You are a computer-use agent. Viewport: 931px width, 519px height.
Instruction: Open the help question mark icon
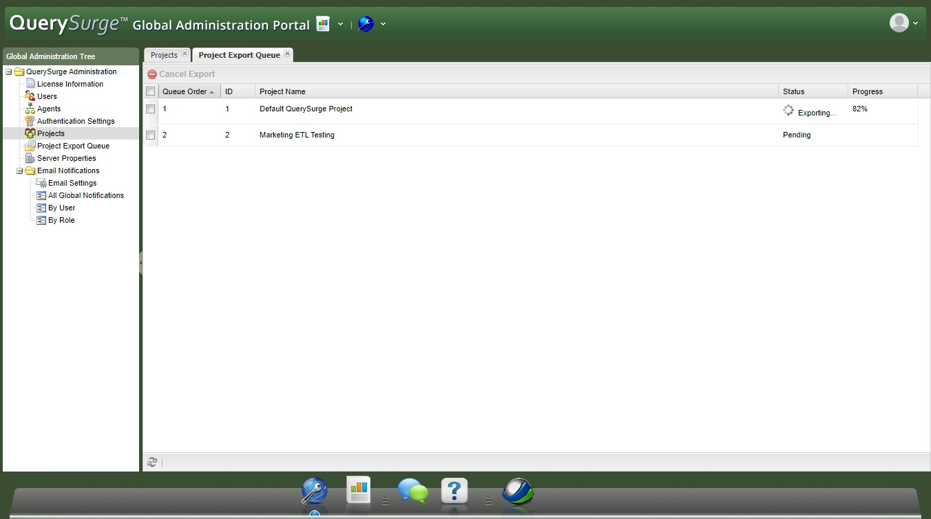click(454, 492)
